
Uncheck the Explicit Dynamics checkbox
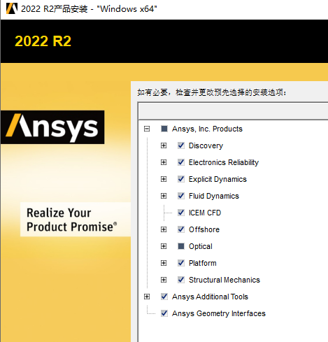181,179
